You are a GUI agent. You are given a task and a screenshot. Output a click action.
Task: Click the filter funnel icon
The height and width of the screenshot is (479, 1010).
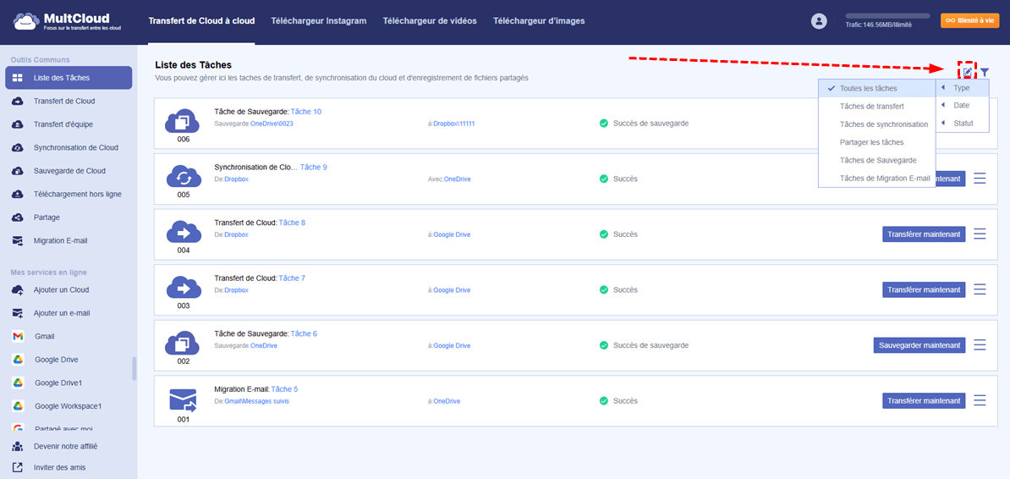[x=985, y=72]
